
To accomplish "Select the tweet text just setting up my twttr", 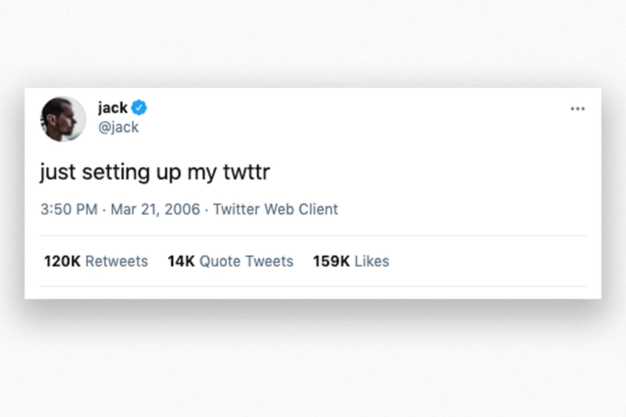I will [155, 172].
